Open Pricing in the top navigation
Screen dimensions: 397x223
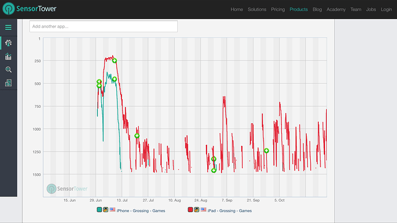tap(278, 9)
